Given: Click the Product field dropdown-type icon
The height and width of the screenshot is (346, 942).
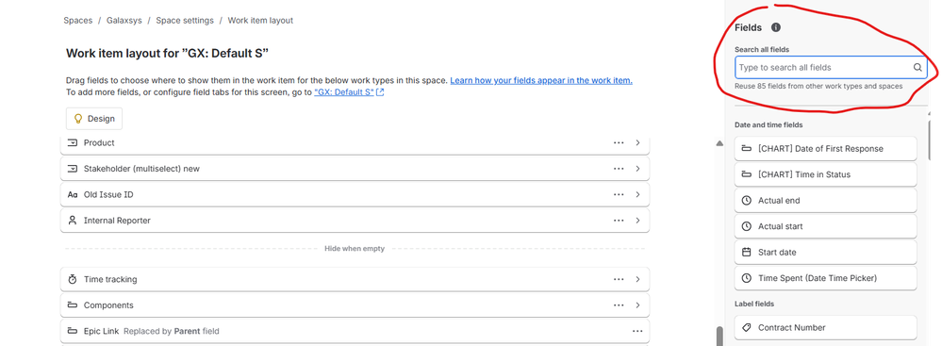Looking at the screenshot, I should coord(73,143).
